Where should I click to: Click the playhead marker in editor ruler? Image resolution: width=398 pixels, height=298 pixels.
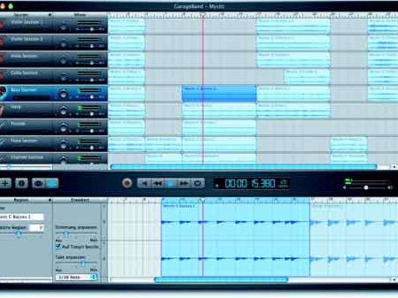[202, 200]
